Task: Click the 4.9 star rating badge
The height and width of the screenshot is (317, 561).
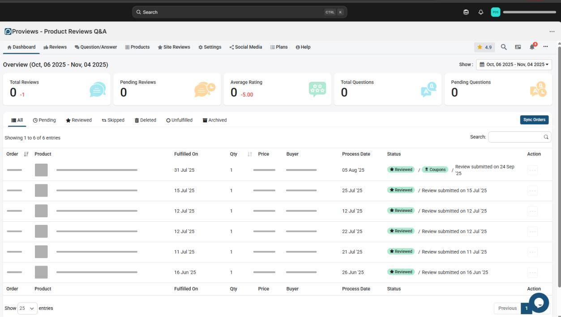Action: pos(484,47)
